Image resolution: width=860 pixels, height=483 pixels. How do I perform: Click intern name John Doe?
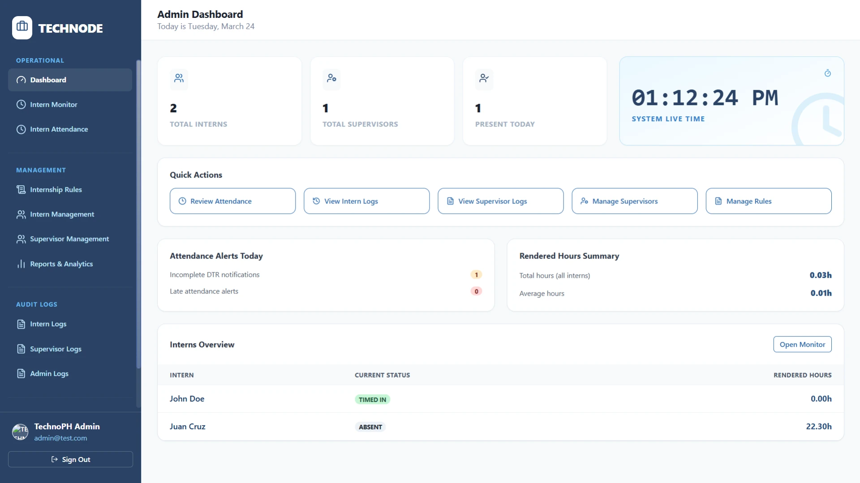(x=187, y=398)
